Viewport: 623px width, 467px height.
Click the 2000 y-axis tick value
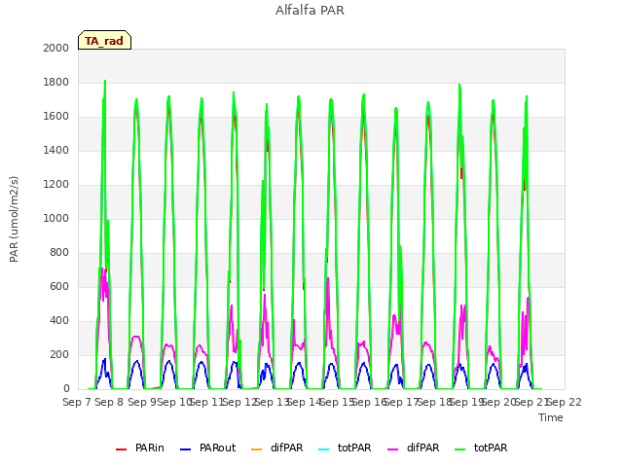[56, 48]
